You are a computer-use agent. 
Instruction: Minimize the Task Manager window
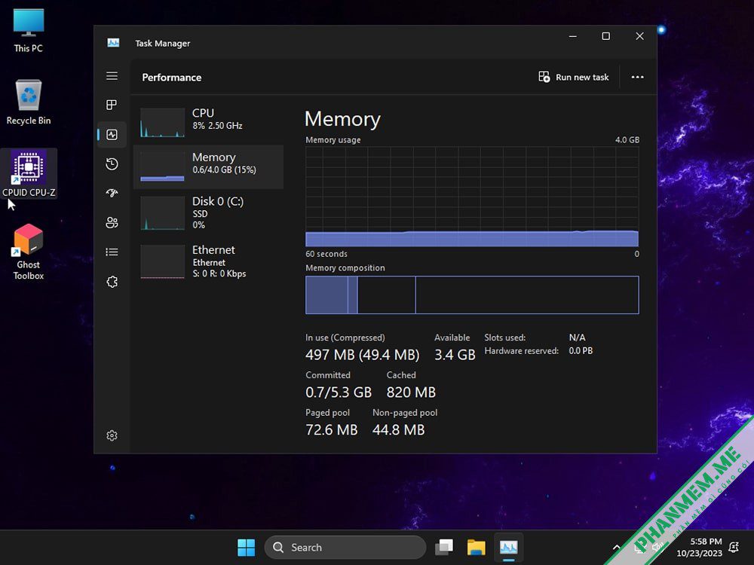pos(573,36)
